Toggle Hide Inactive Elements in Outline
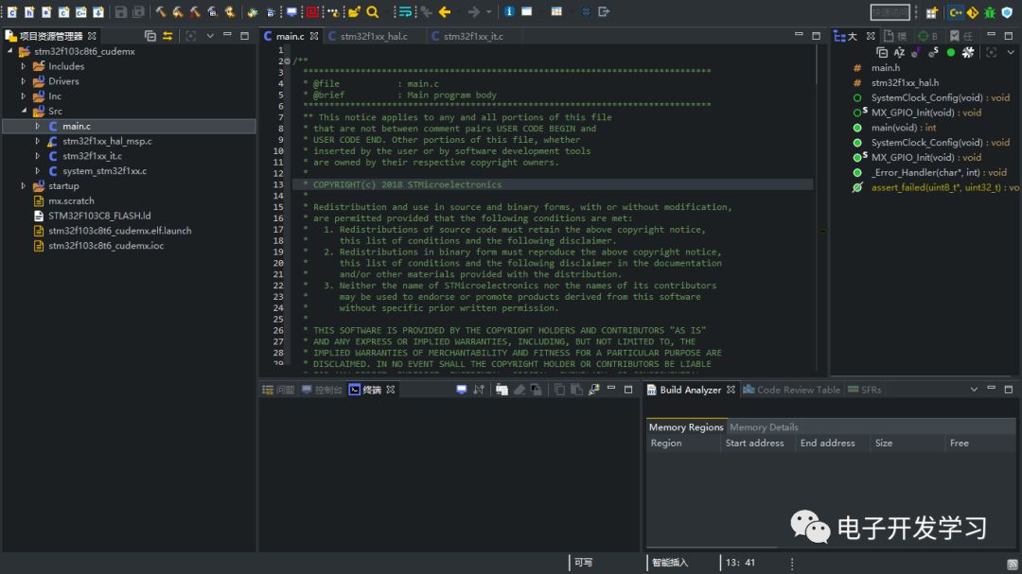The image size is (1022, 574). pos(968,52)
